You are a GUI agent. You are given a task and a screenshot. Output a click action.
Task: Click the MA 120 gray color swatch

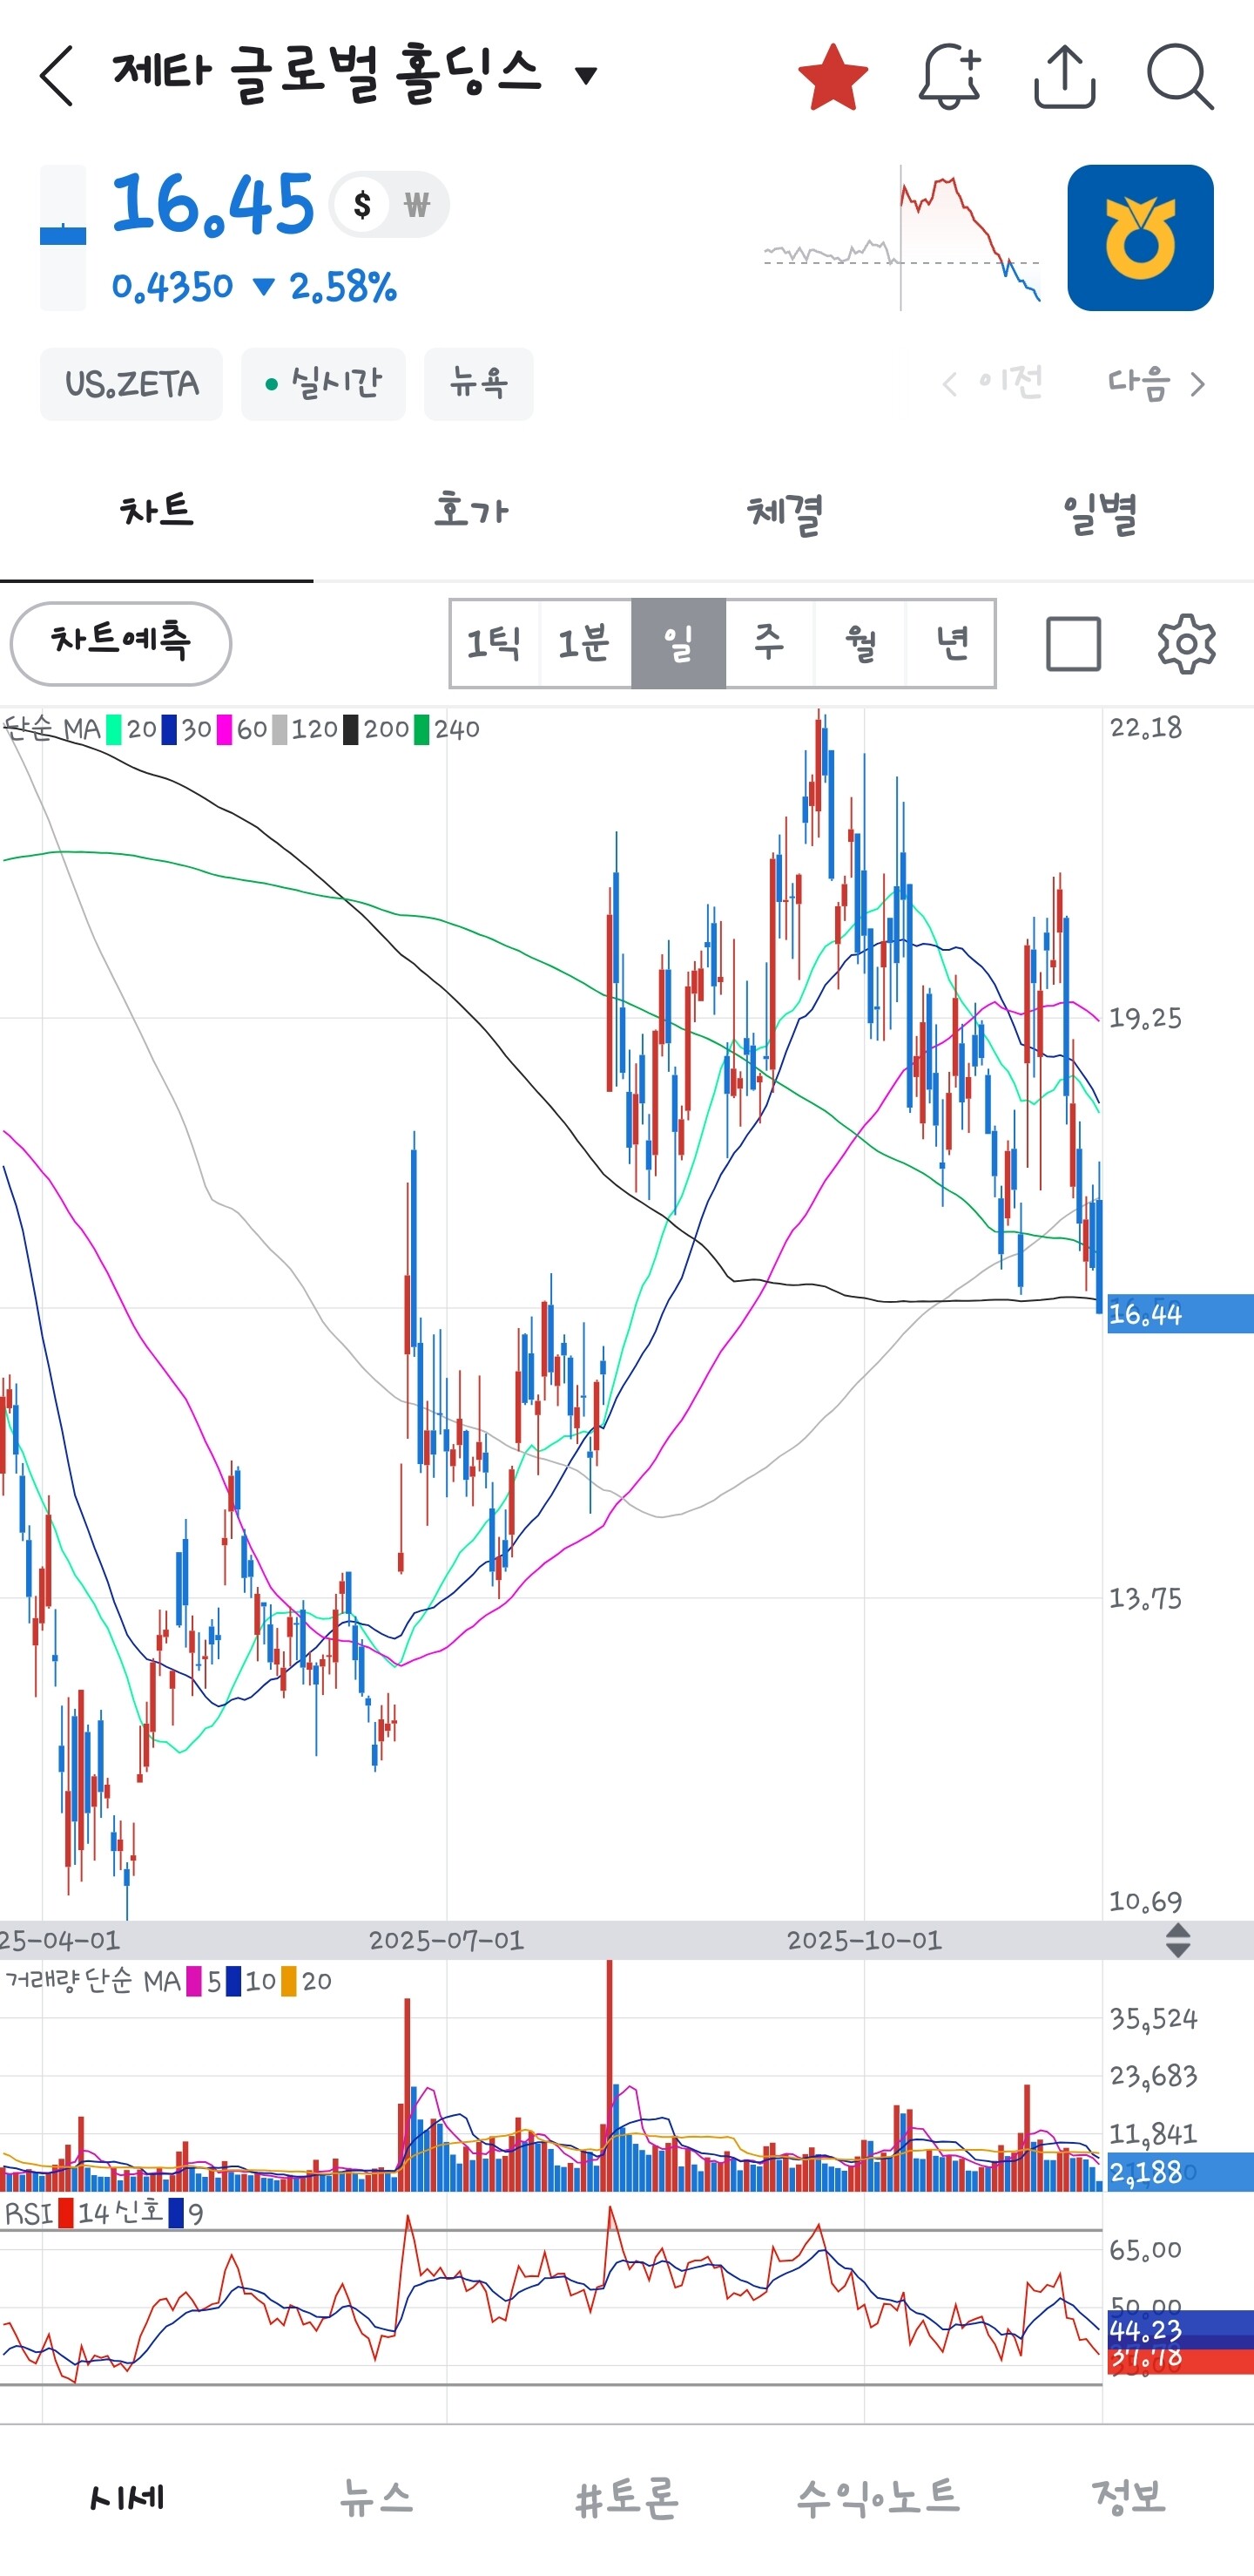click(280, 730)
